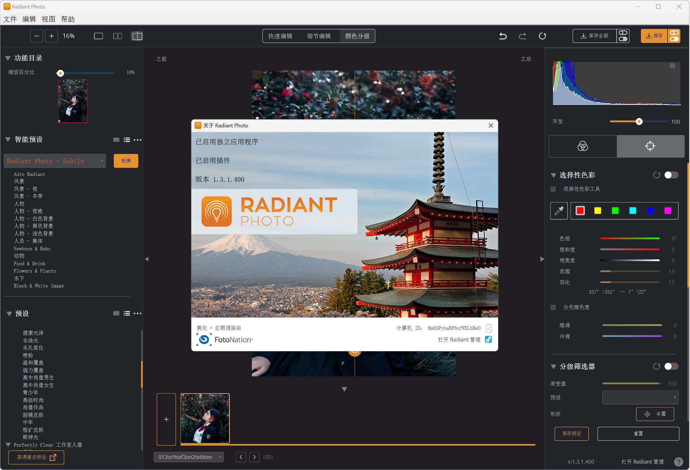
Task: Collapse the 分级筛选器 panel triangle
Action: coord(553,367)
